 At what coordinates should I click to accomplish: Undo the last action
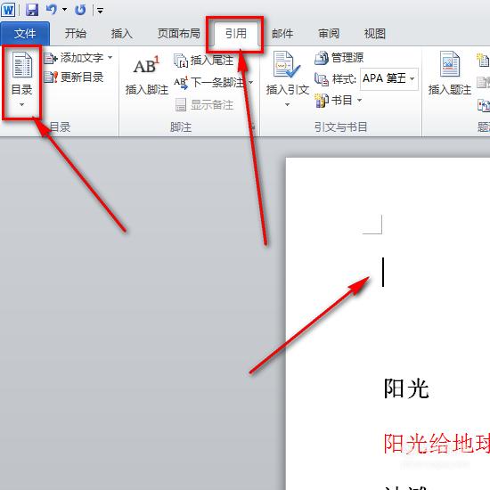tap(52, 10)
